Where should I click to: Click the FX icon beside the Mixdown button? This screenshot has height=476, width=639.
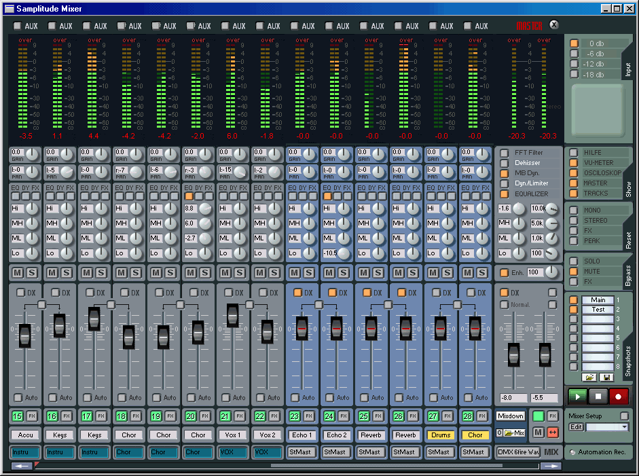coord(553,416)
